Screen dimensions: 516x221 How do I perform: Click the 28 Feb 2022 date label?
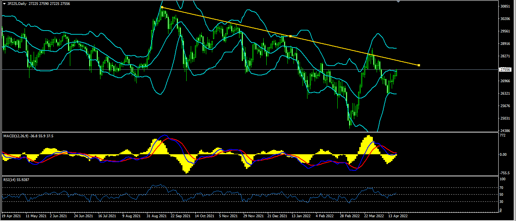[x=350, y=216]
